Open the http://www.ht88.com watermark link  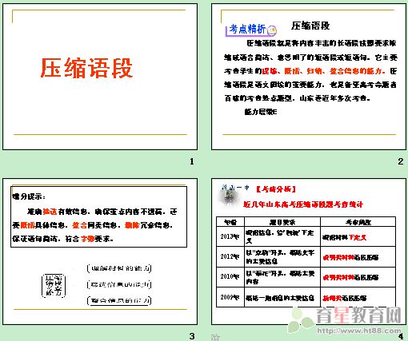coord(359,331)
